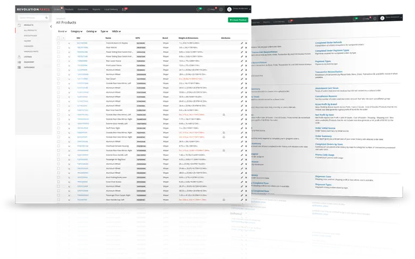Click the Inventory icon in the sidebar
The width and height of the screenshot is (415, 259).
pyautogui.click(x=19, y=62)
